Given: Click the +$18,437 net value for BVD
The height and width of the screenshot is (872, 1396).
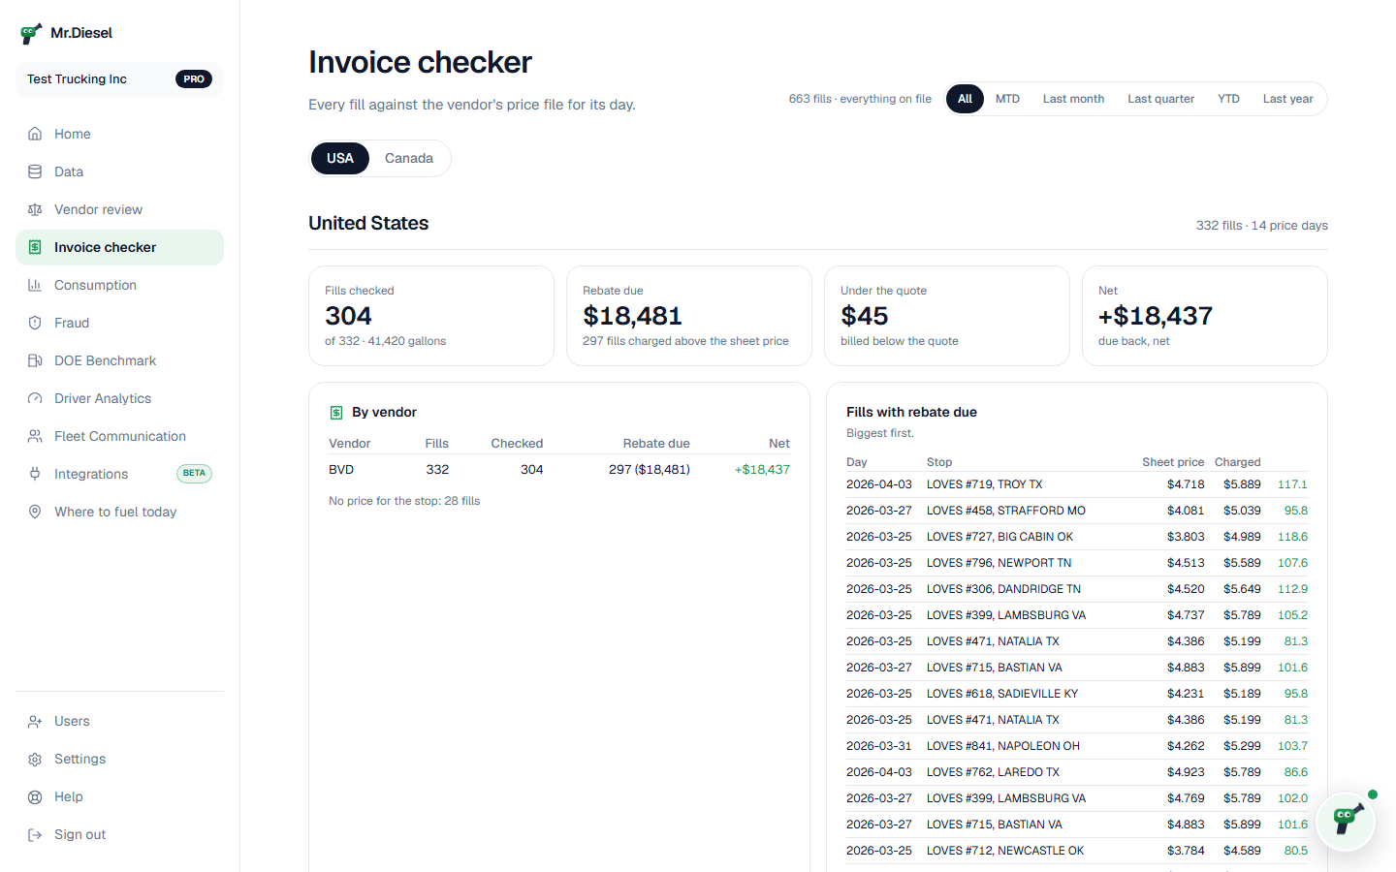Looking at the screenshot, I should (x=762, y=469).
